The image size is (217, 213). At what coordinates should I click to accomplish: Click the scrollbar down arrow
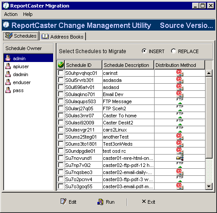(x=209, y=186)
